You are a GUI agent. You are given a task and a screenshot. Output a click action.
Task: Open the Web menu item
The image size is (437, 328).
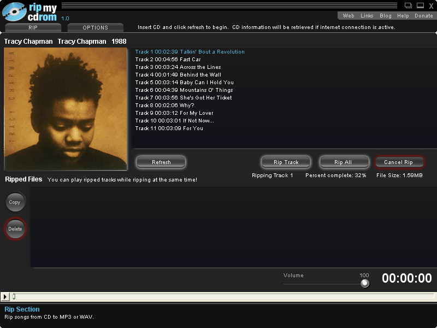pos(349,16)
